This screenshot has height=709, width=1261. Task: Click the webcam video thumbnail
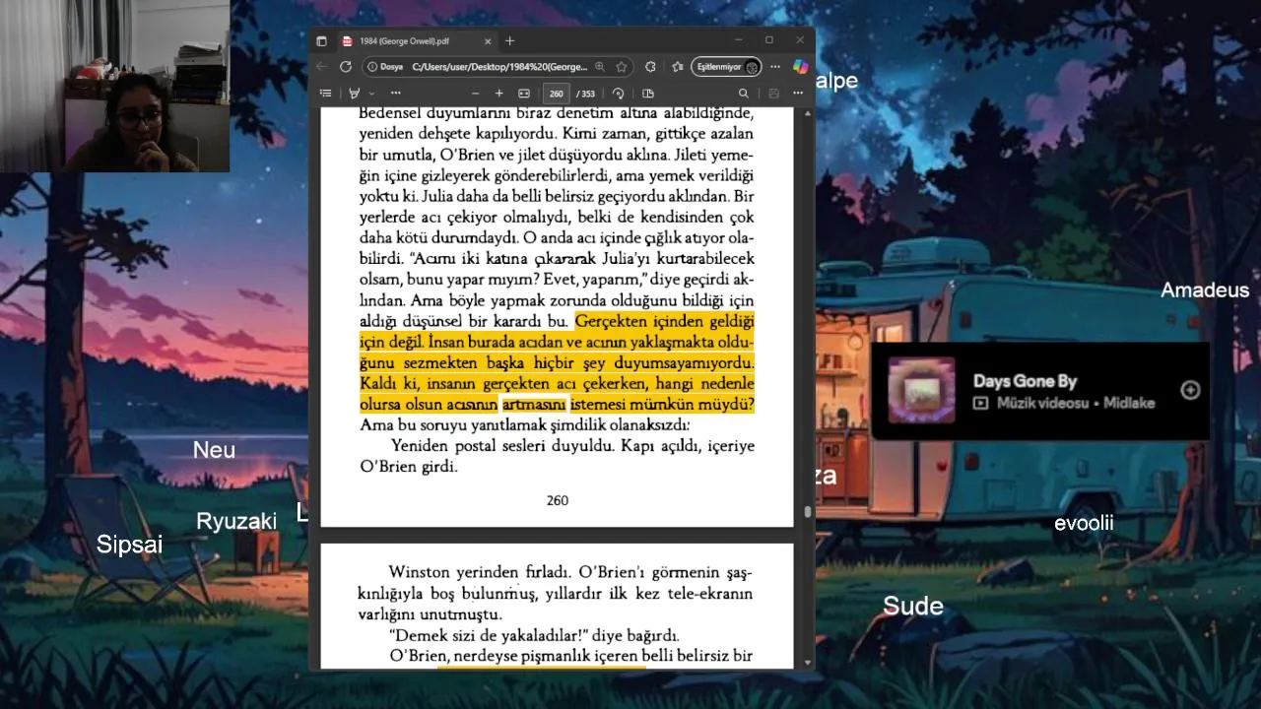click(115, 87)
